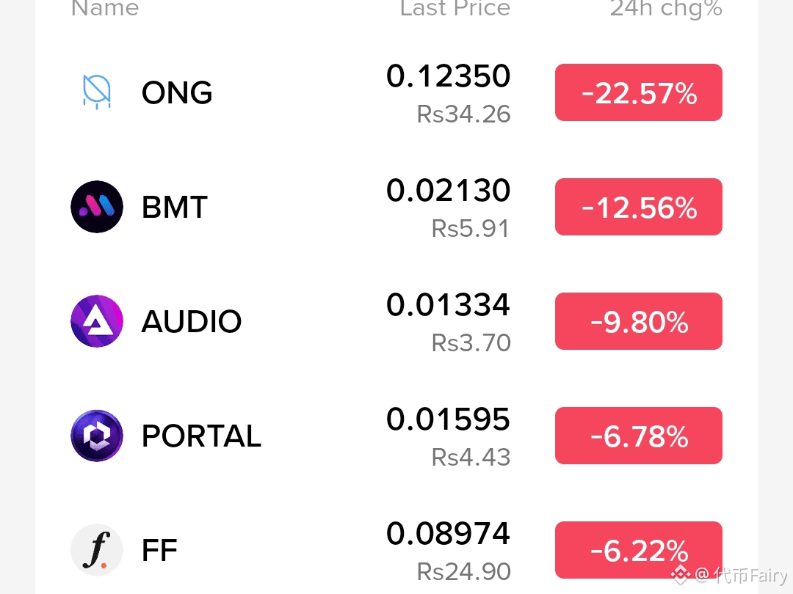Image resolution: width=793 pixels, height=594 pixels.
Task: Click the FF price 0.08974
Action: point(448,533)
